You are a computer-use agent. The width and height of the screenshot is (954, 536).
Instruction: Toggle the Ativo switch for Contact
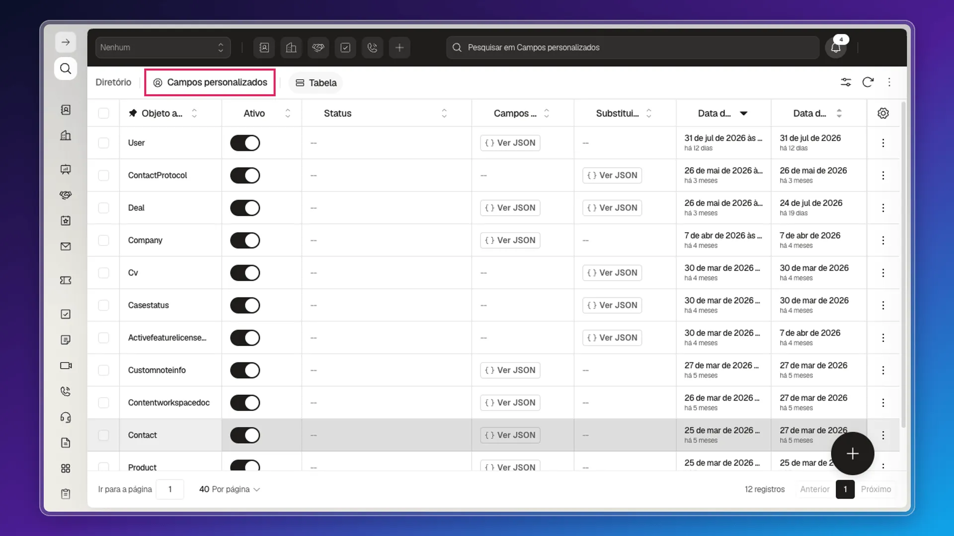point(245,435)
